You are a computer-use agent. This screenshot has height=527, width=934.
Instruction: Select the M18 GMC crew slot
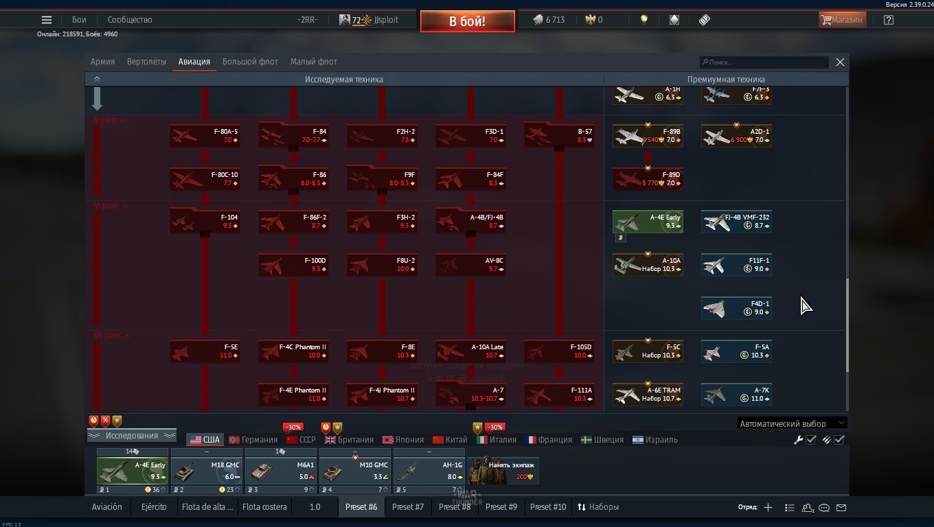[206, 471]
